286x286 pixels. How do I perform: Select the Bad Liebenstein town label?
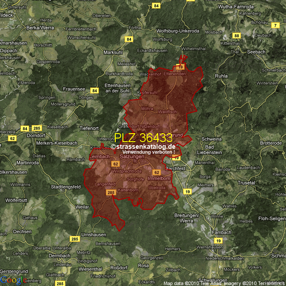click(x=213, y=150)
